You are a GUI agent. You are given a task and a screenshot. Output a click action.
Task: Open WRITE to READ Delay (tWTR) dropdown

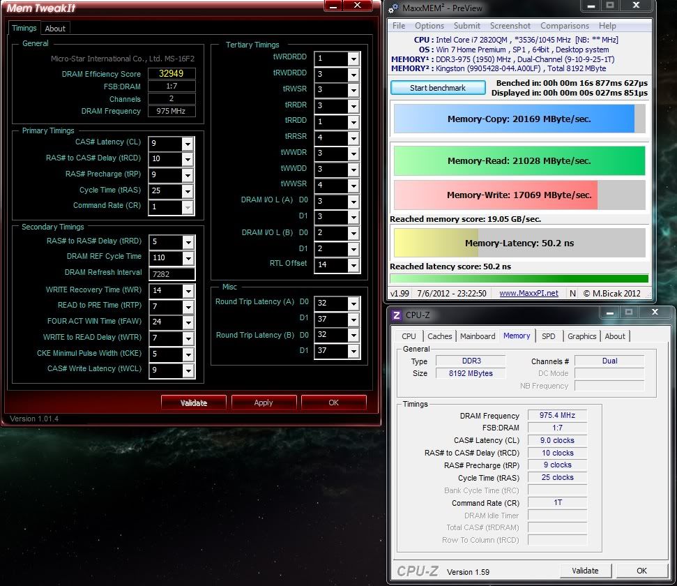coord(188,338)
